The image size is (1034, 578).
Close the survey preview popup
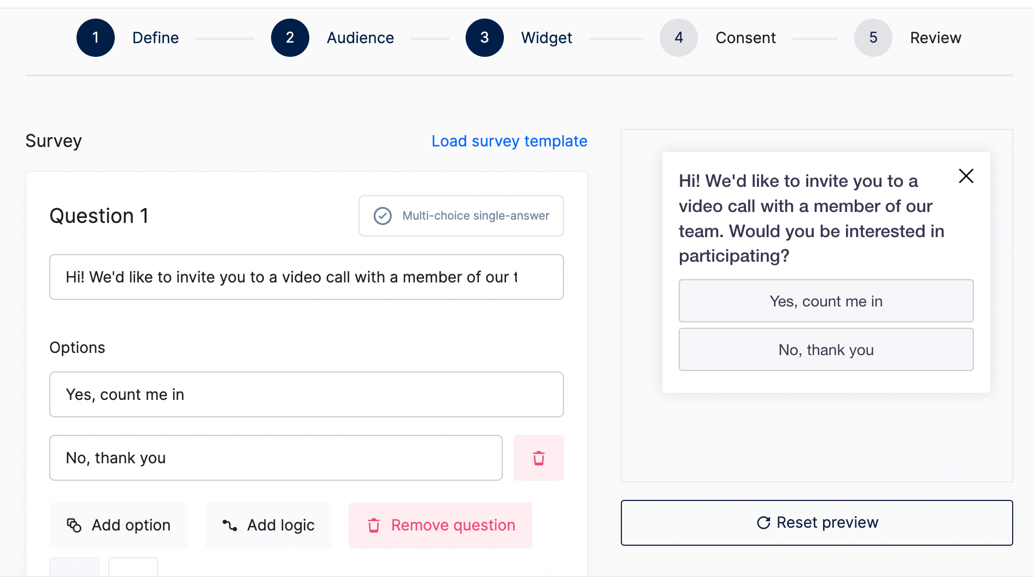click(x=966, y=176)
